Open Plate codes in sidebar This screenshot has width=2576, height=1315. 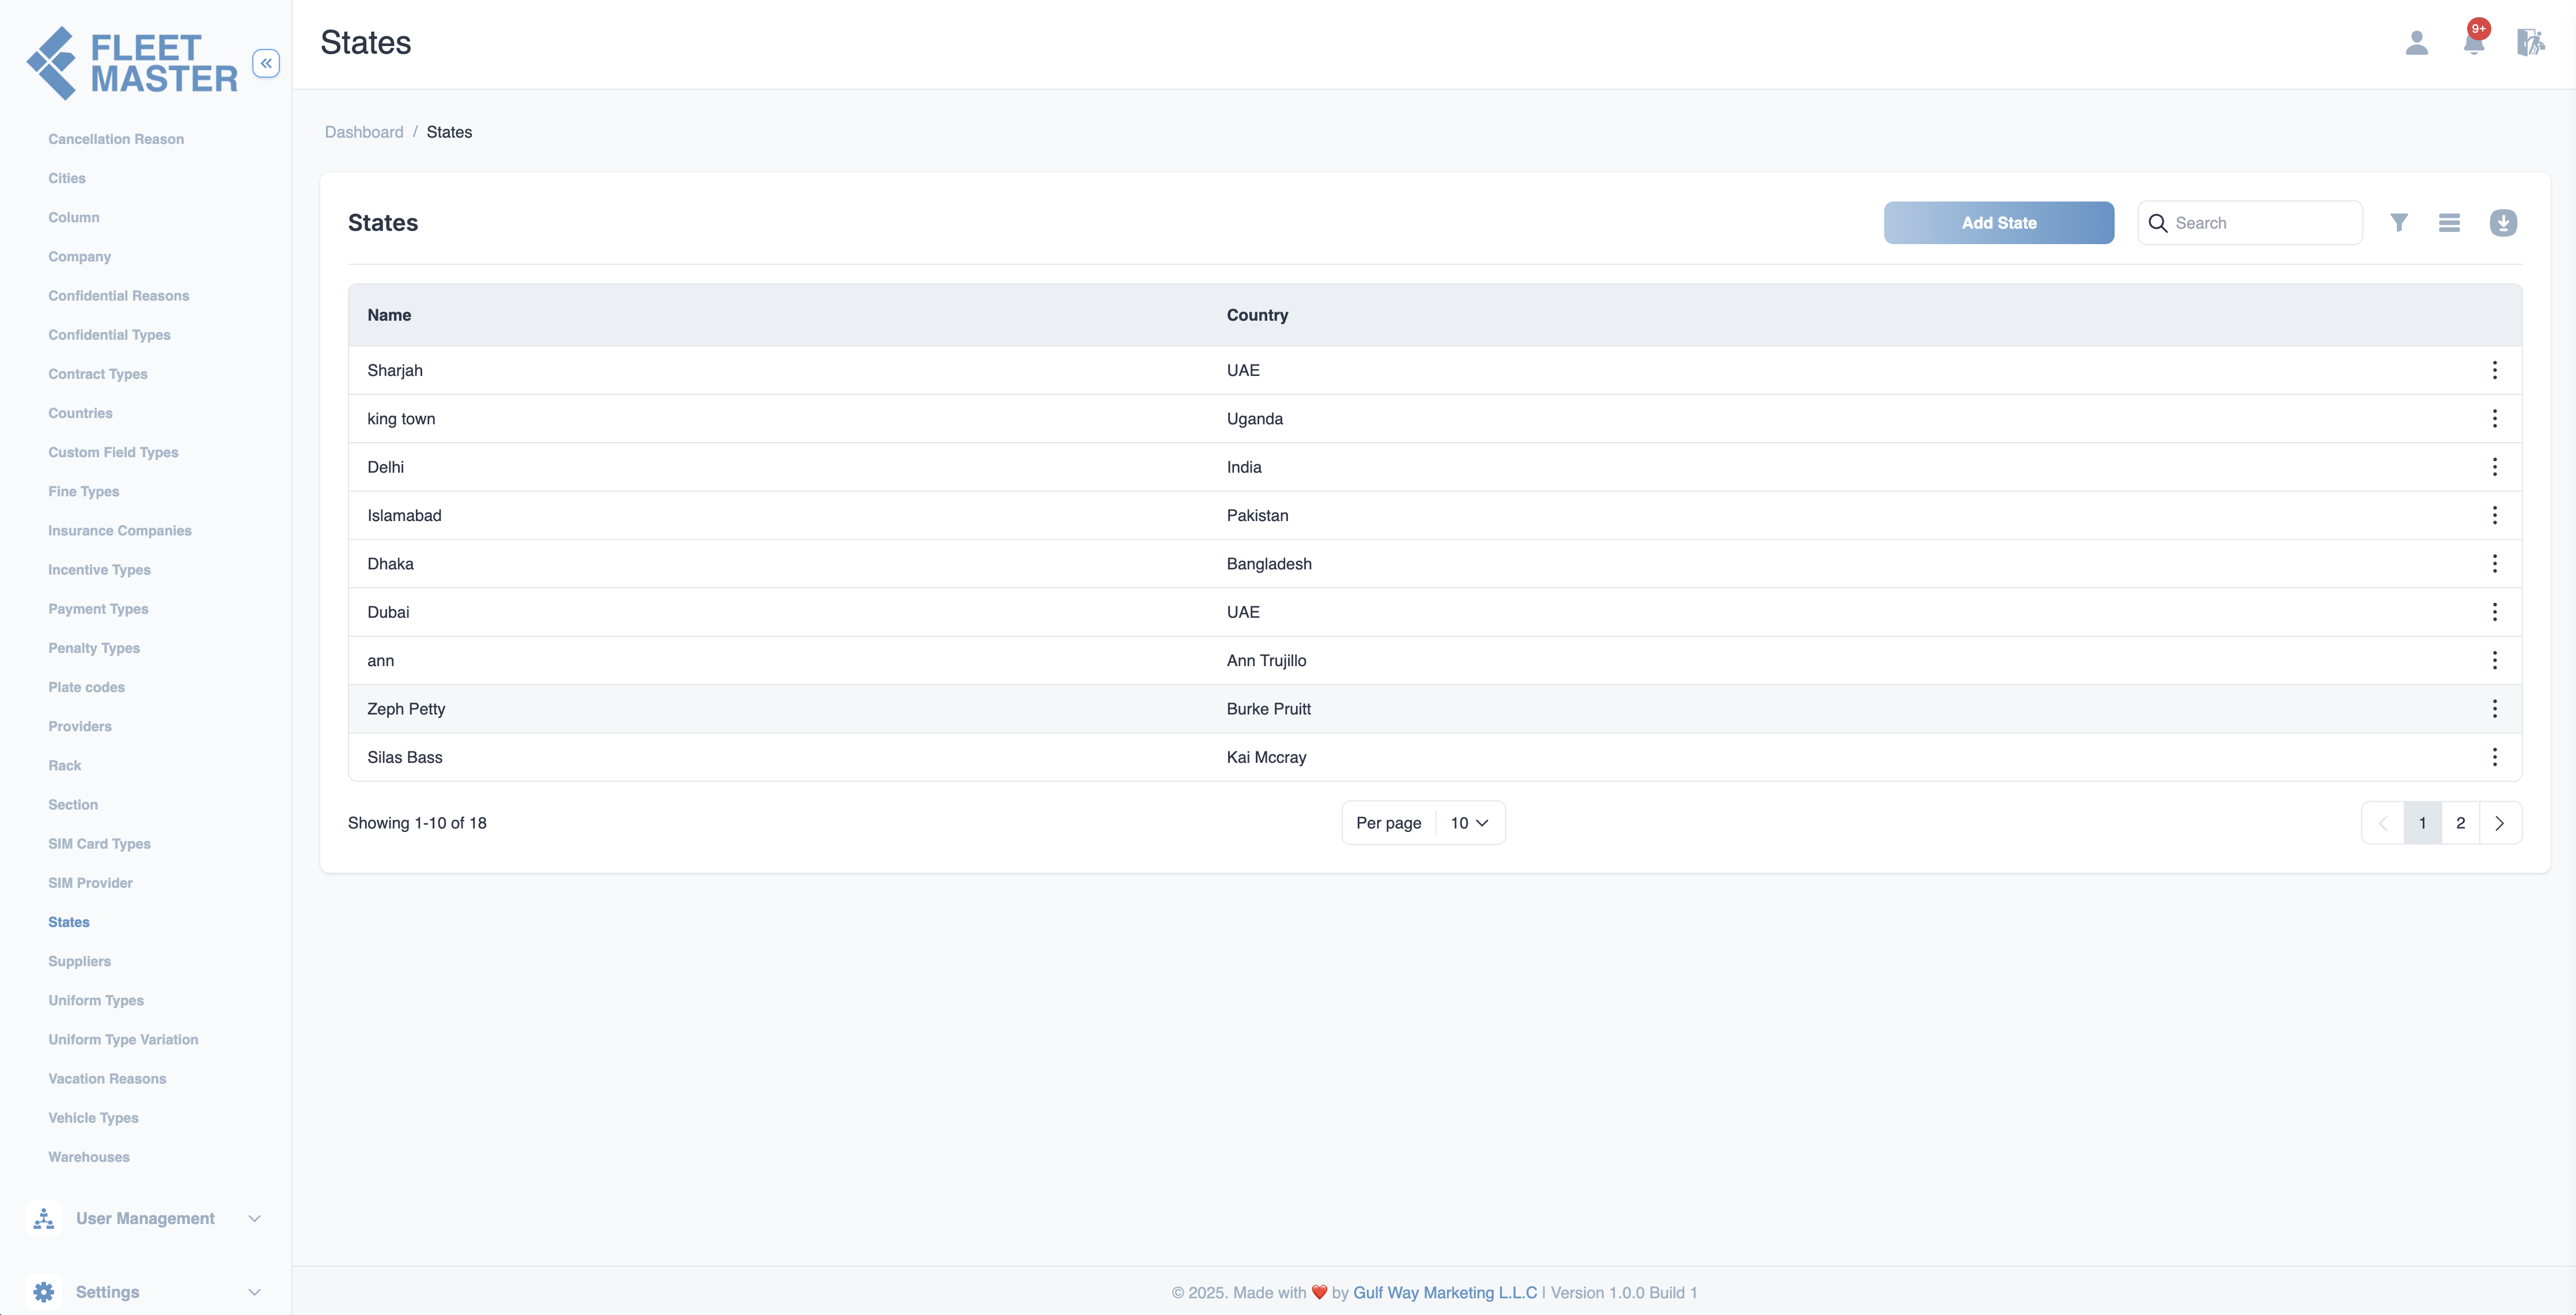pyautogui.click(x=87, y=687)
